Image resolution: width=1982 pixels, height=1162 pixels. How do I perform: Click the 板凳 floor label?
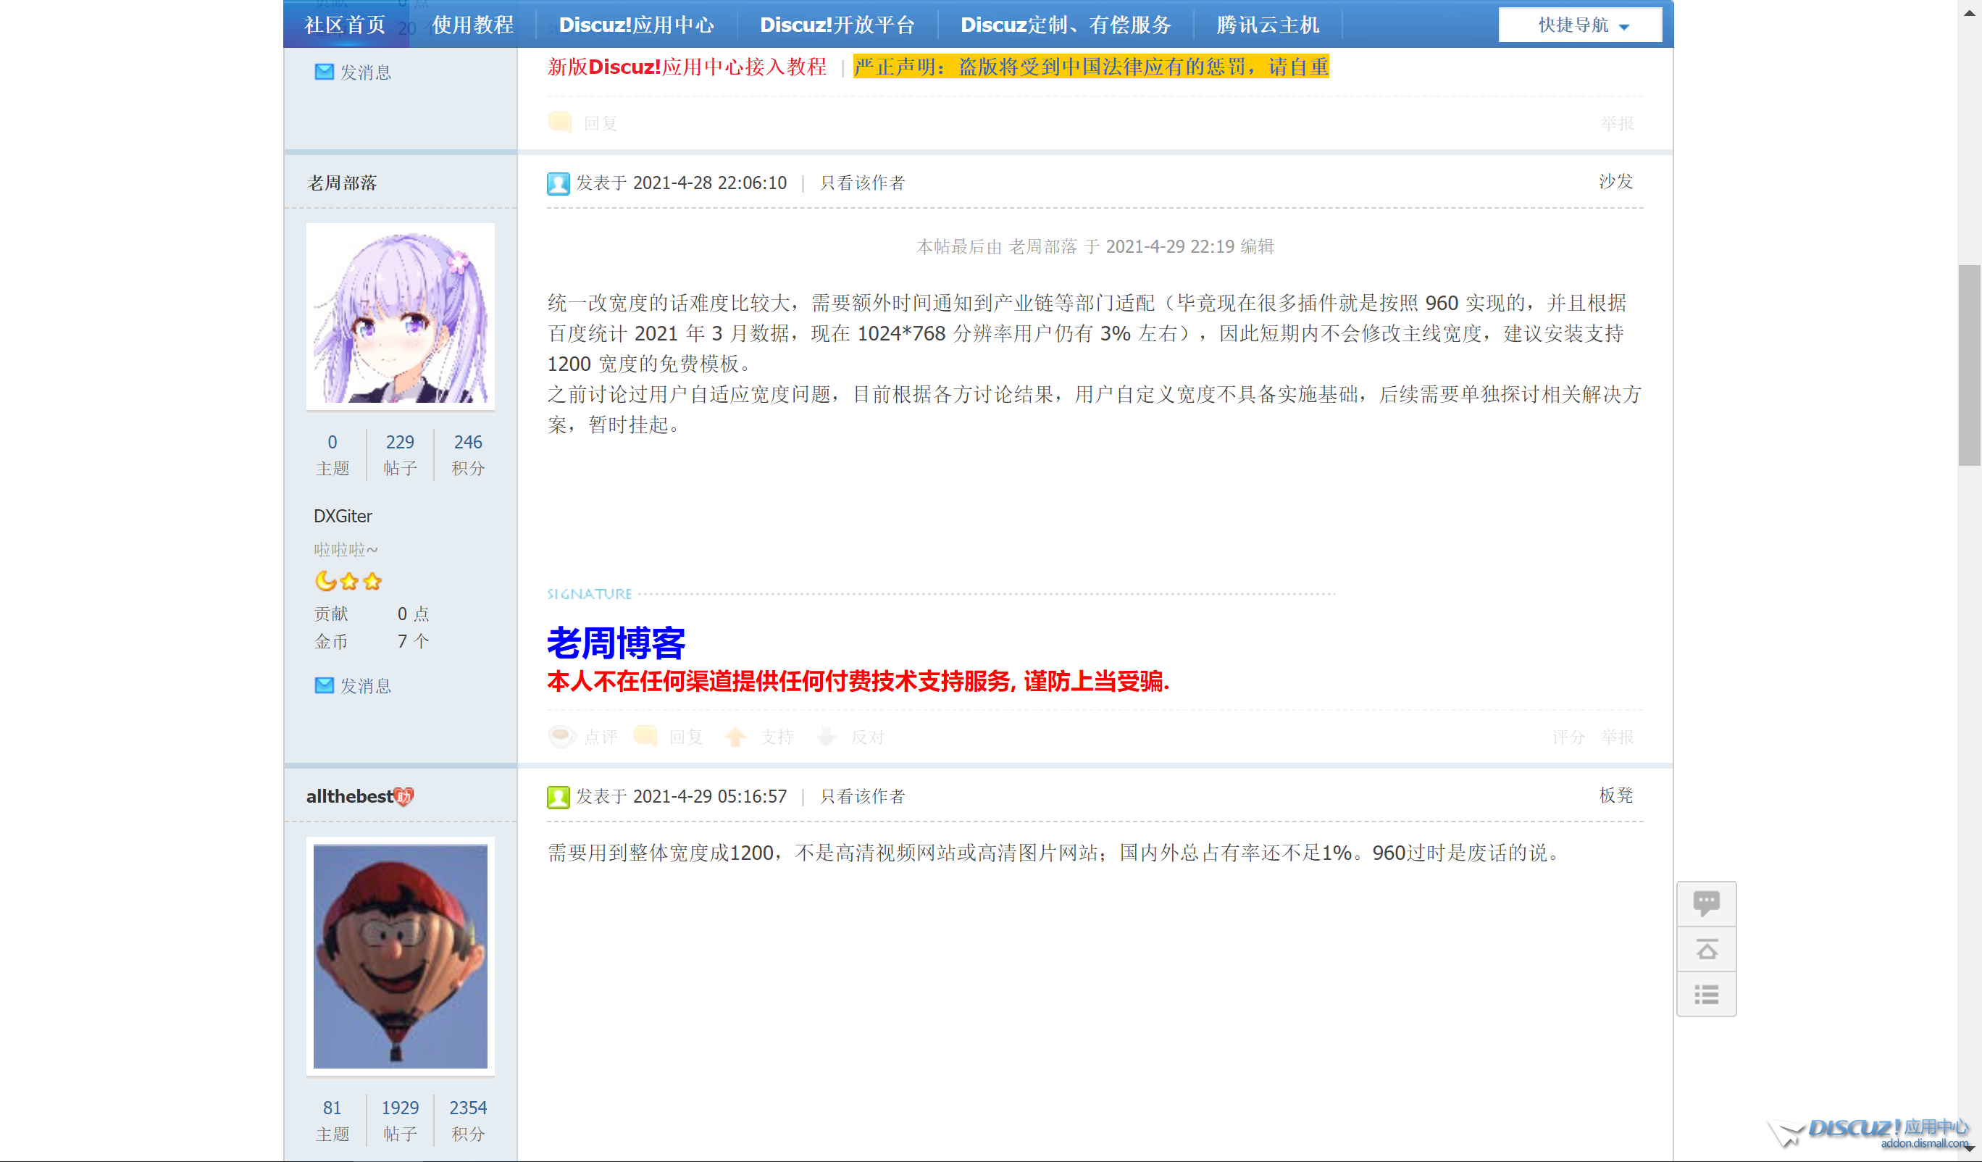coord(1616,795)
